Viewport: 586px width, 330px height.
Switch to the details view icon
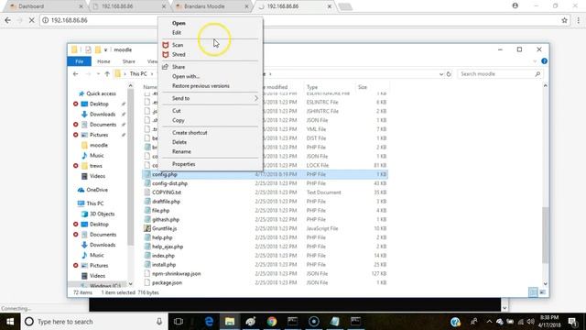(x=533, y=292)
